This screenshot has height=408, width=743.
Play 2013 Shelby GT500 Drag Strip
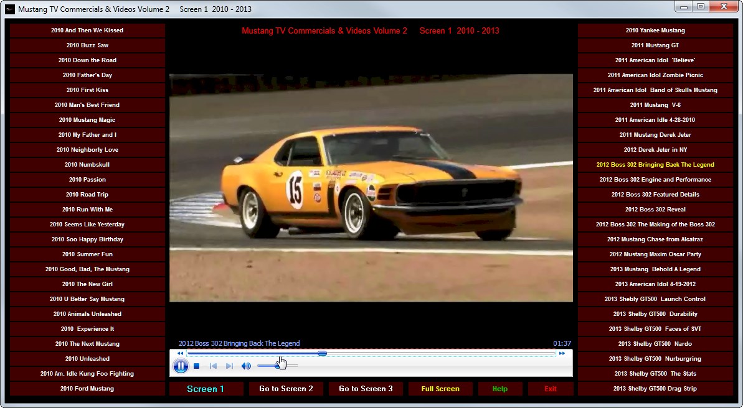pyautogui.click(x=655, y=389)
